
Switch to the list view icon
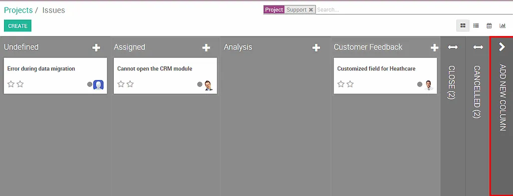coord(476,25)
